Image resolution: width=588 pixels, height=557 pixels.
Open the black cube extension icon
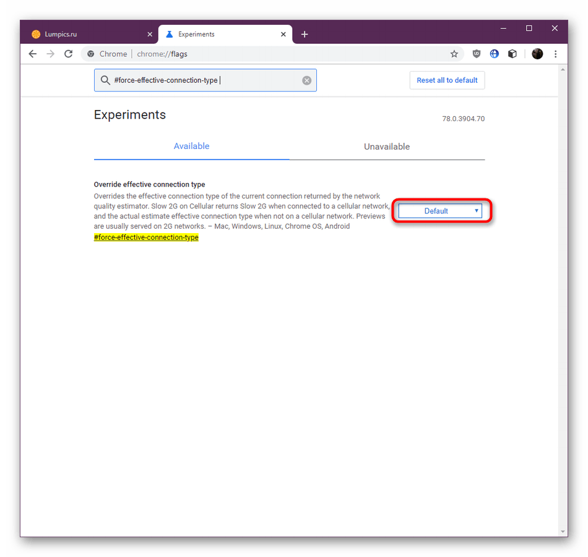(x=512, y=54)
